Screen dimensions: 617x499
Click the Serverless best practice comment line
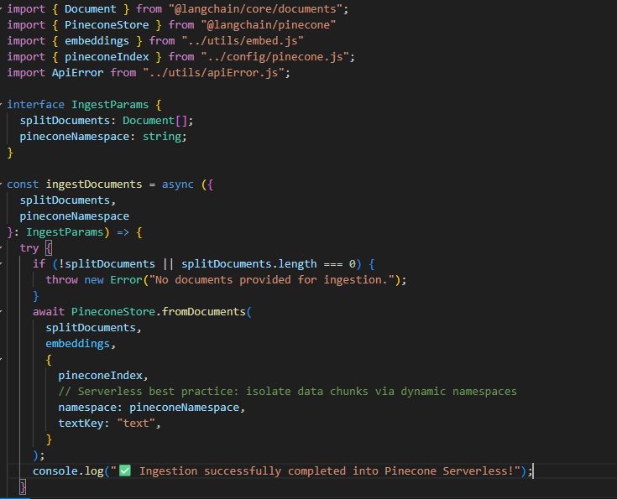pyautogui.click(x=287, y=392)
